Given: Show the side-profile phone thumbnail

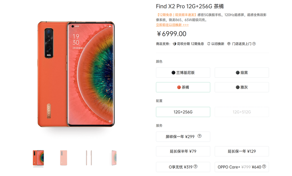Looking at the screenshot, I should pyautogui.click(x=89, y=158).
